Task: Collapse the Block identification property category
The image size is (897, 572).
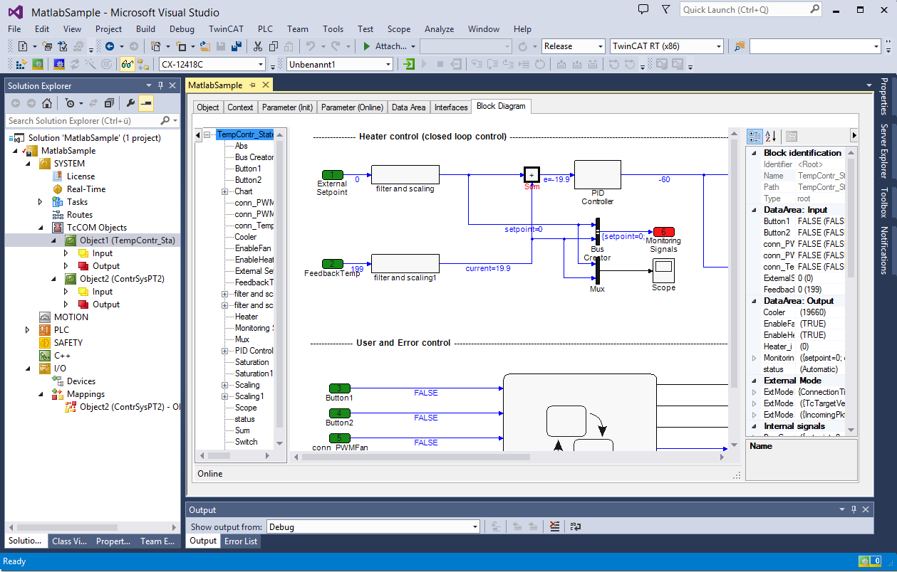Action: 755,153
